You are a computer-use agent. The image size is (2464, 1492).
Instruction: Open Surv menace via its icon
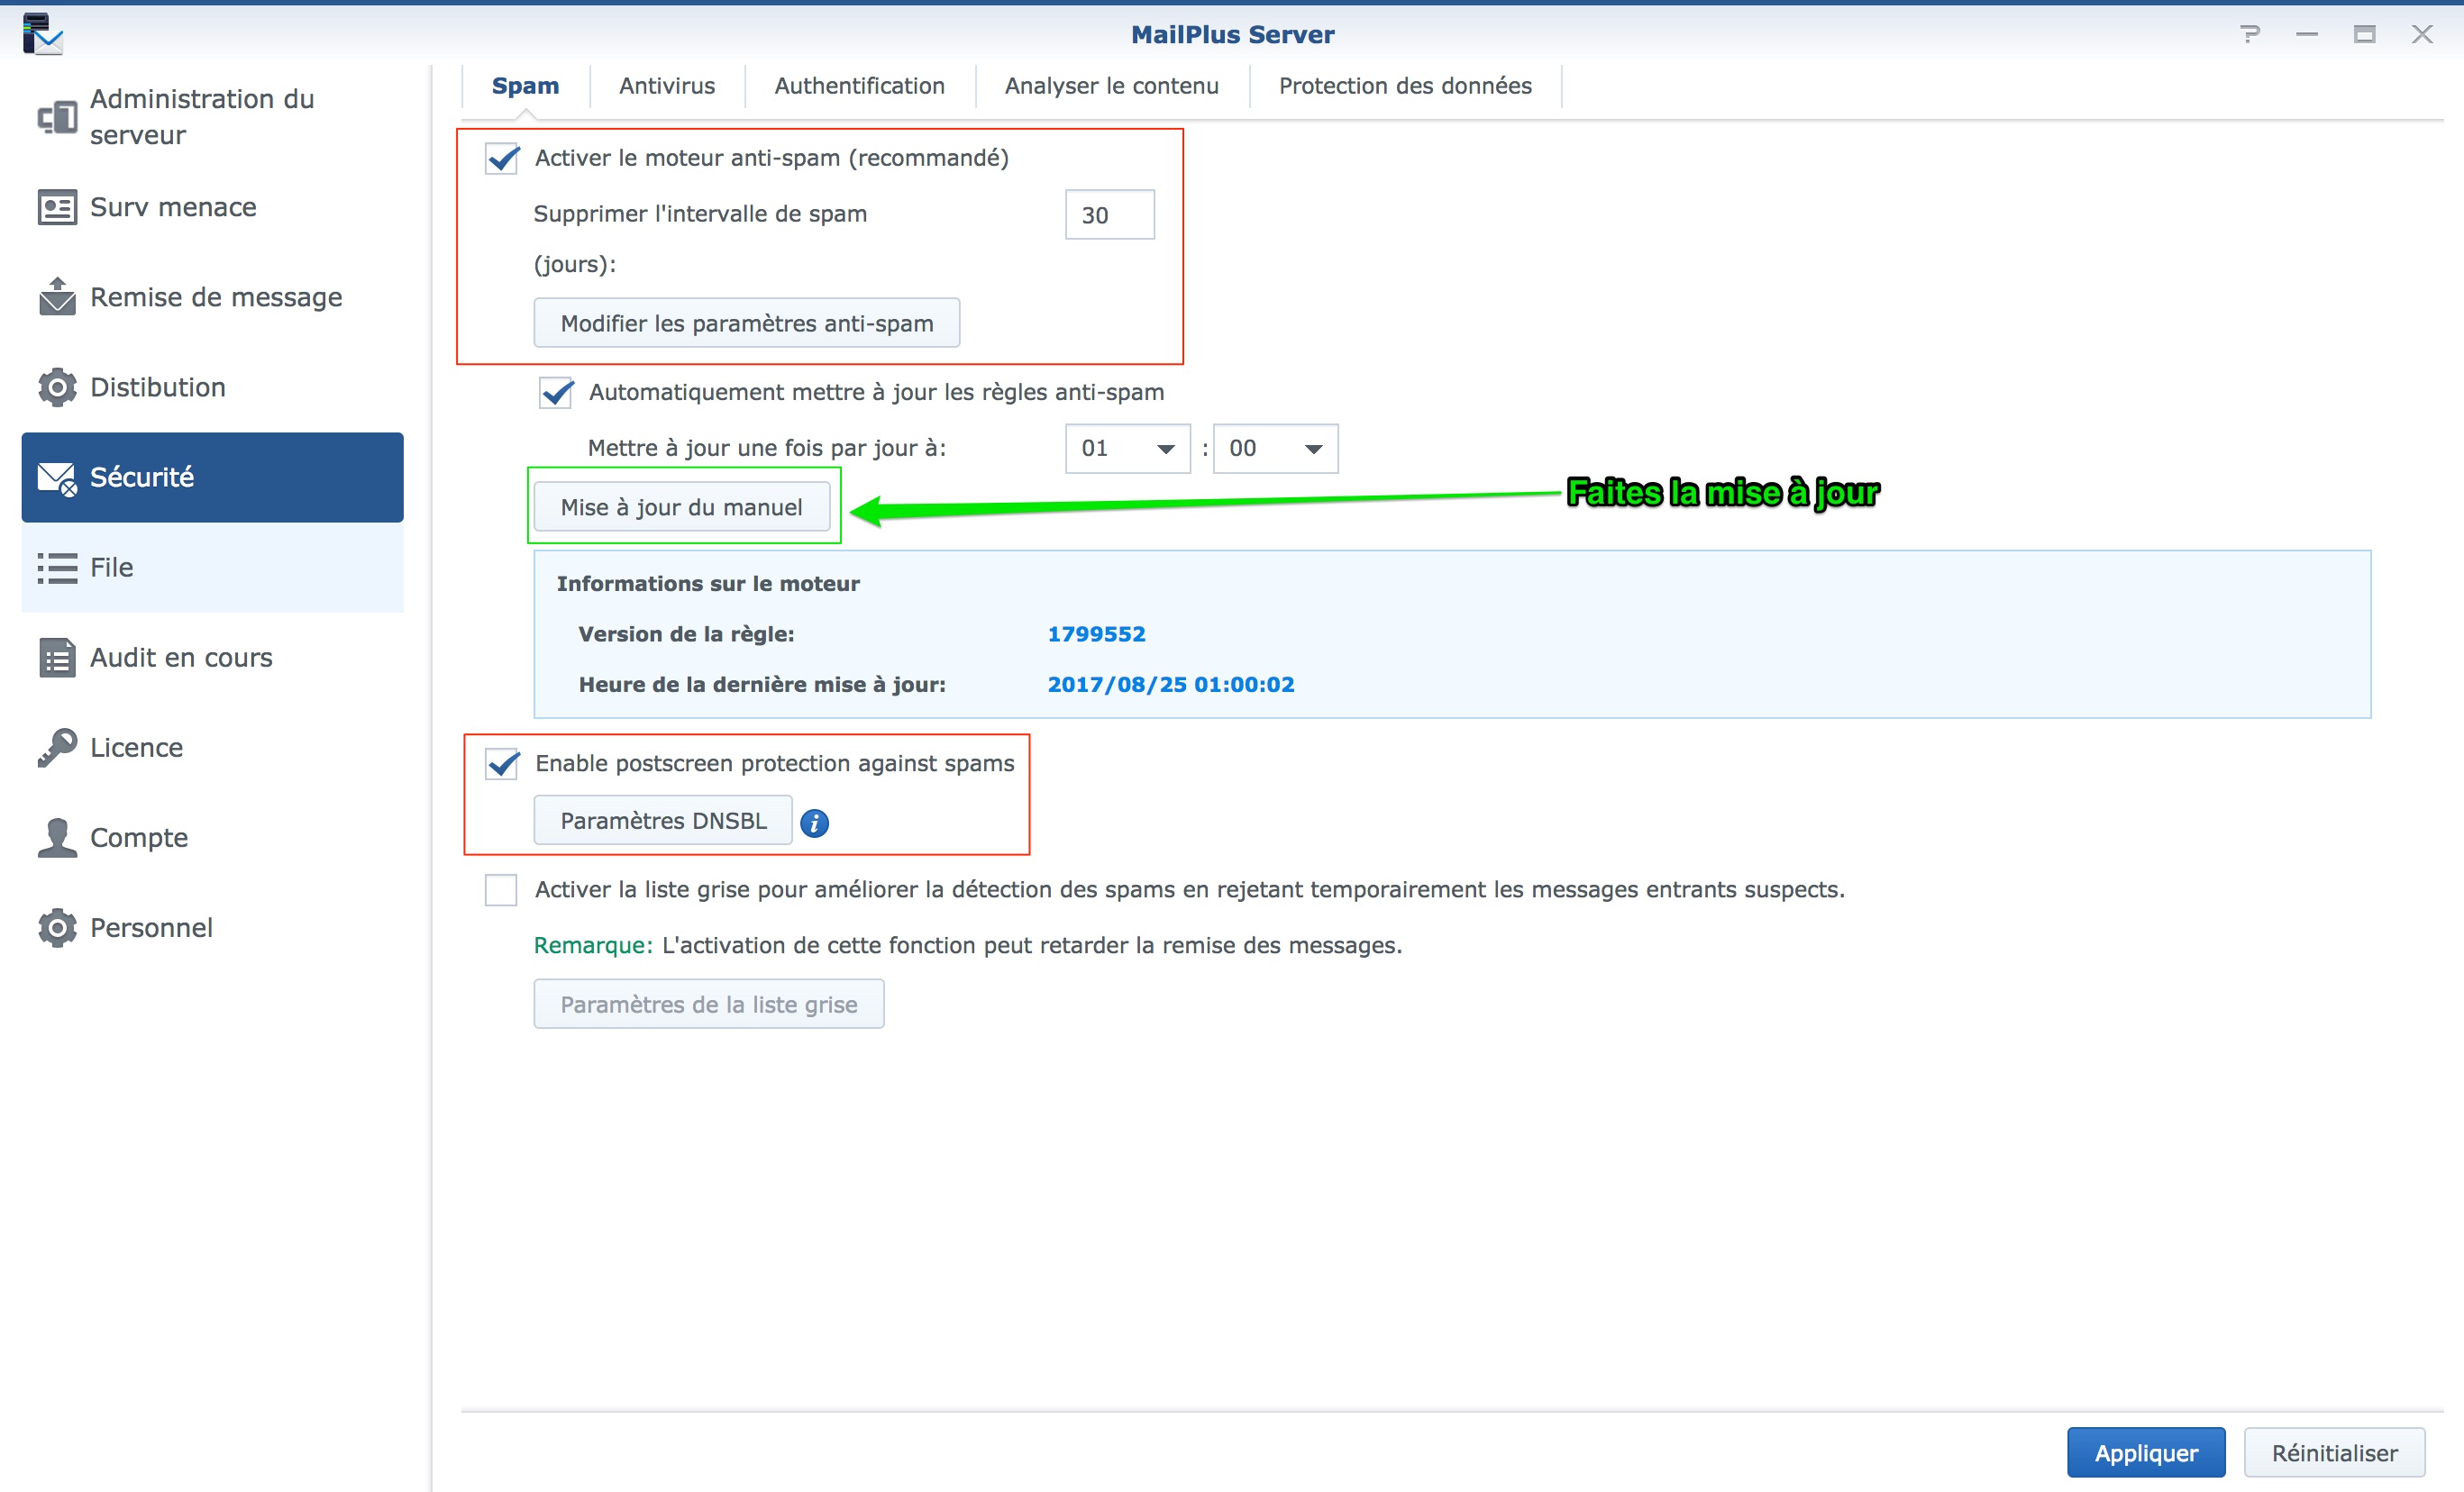point(57,207)
